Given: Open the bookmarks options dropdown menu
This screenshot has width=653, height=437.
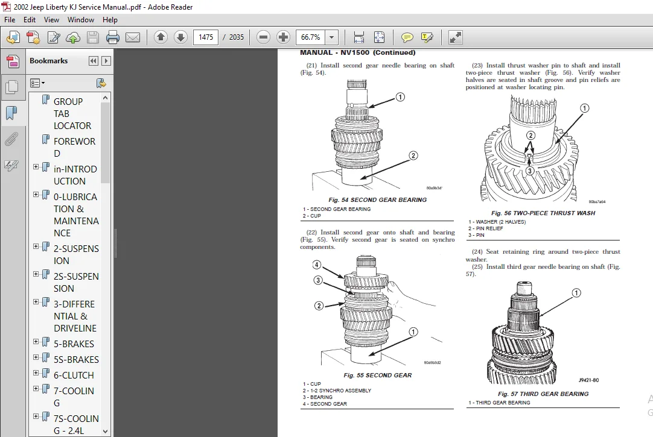Looking at the screenshot, I should [37, 83].
